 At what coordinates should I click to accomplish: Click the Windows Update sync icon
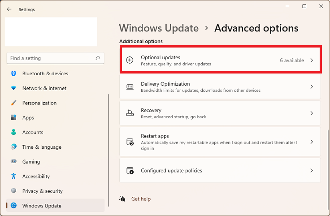click(x=13, y=206)
